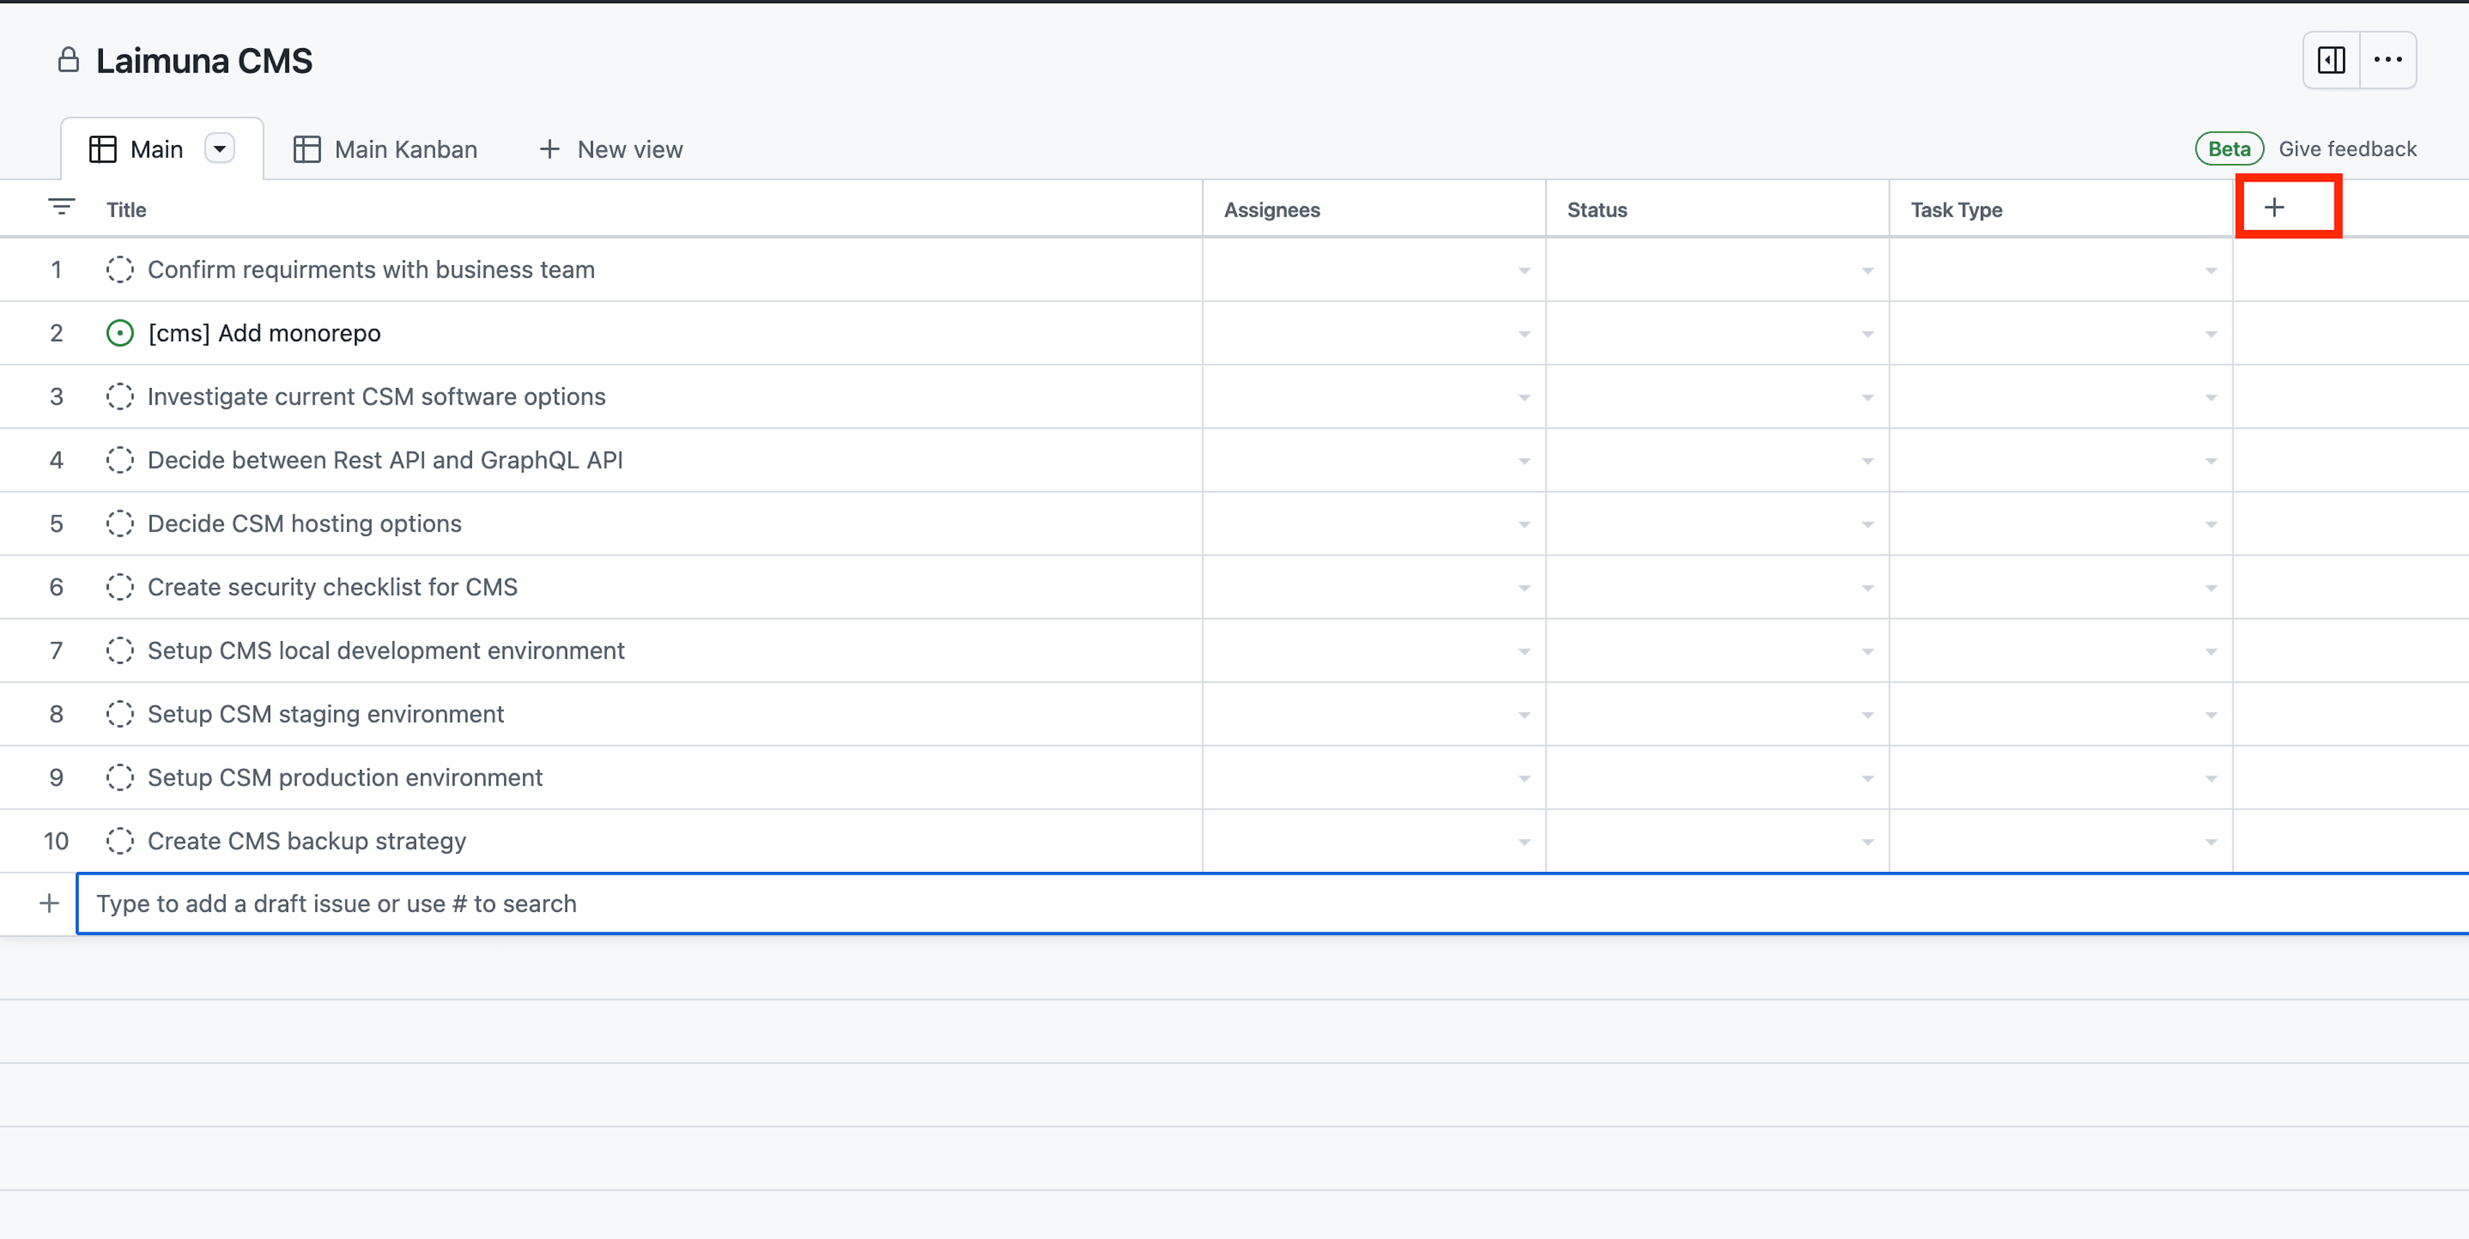Focus the draft issue input field

(x=1273, y=903)
